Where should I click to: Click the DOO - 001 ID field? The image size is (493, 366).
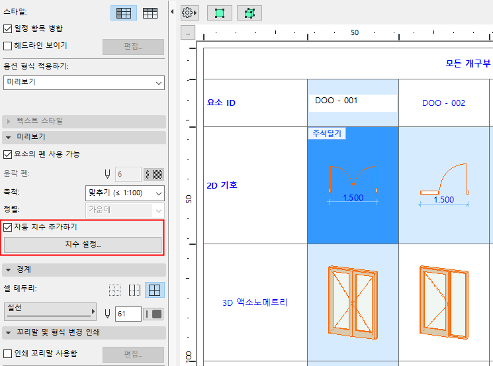pyautogui.click(x=353, y=103)
